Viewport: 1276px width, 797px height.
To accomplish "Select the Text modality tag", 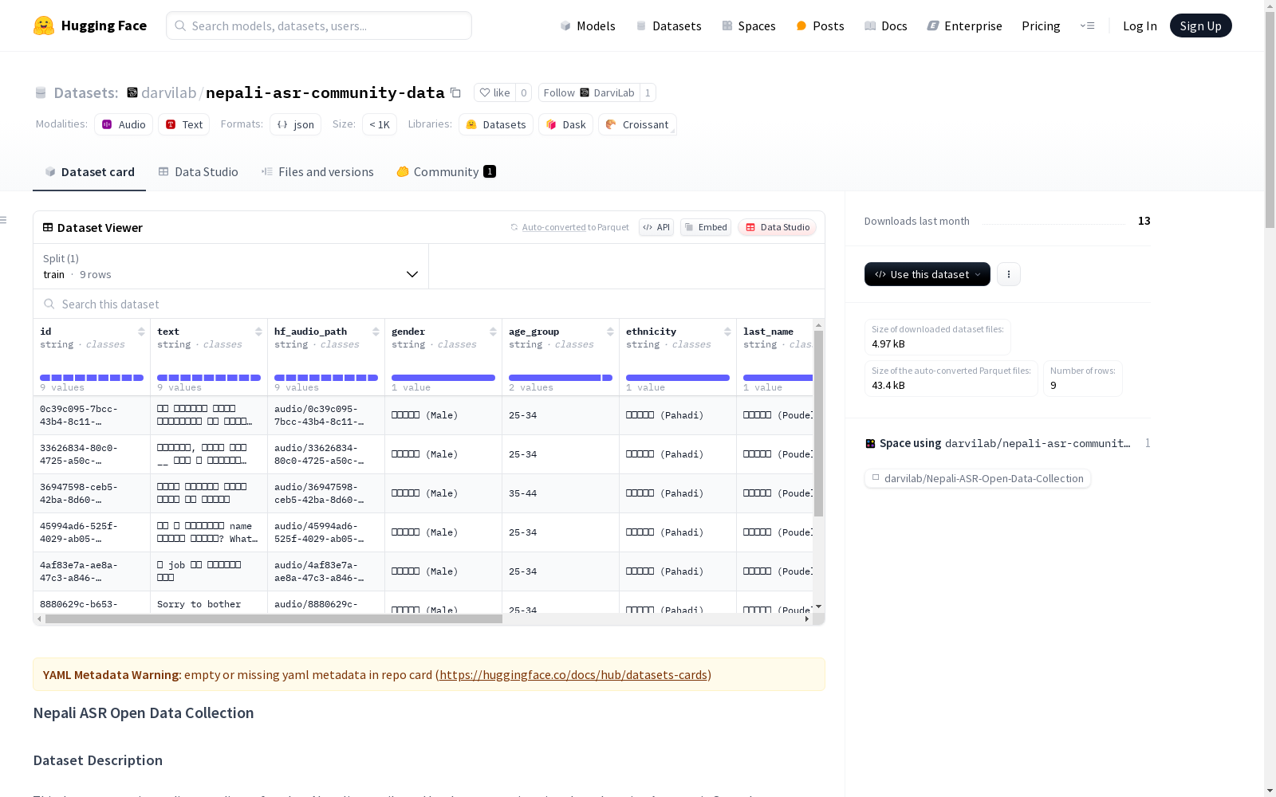I will tap(183, 124).
